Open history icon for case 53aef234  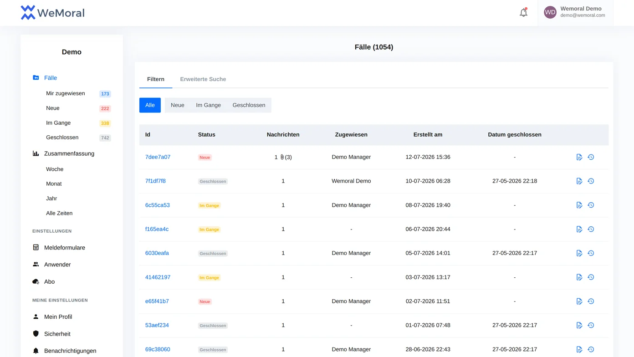pyautogui.click(x=591, y=325)
